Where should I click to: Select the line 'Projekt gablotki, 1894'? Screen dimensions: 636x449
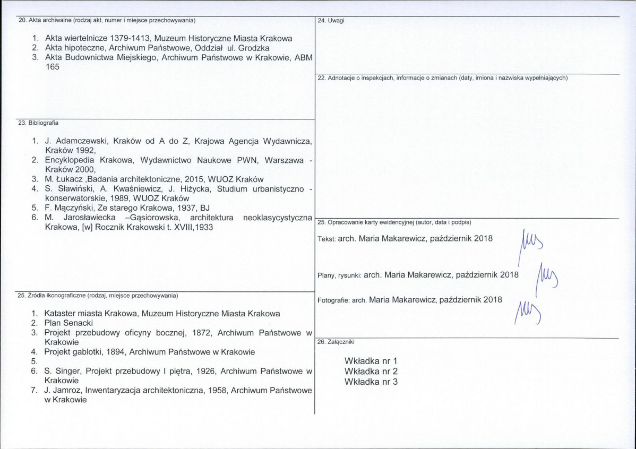coord(149,352)
